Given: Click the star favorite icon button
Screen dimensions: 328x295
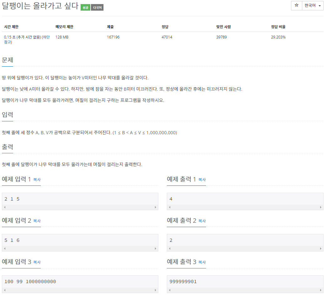Looking at the screenshot, I should coord(296,5).
